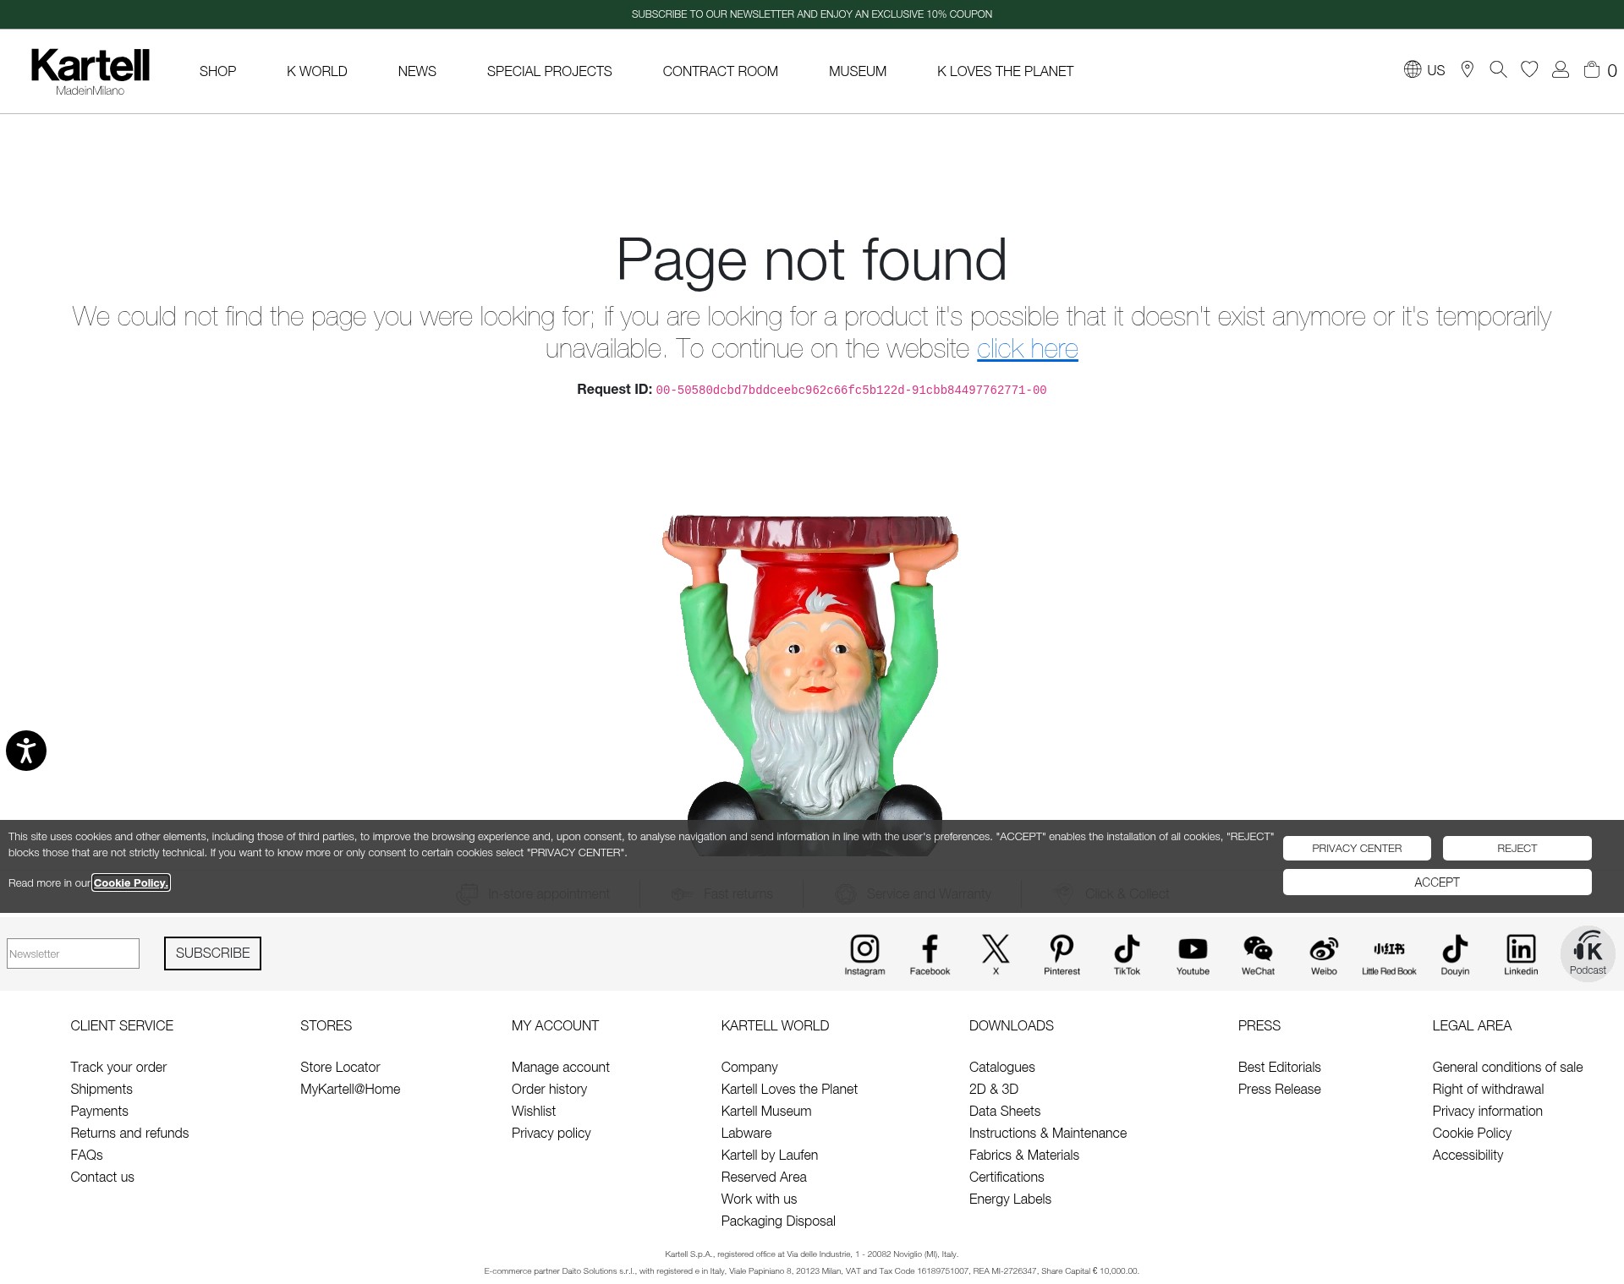Image resolution: width=1624 pixels, height=1284 pixels.
Task: Open Kartell Facebook icon
Action: [x=930, y=954]
